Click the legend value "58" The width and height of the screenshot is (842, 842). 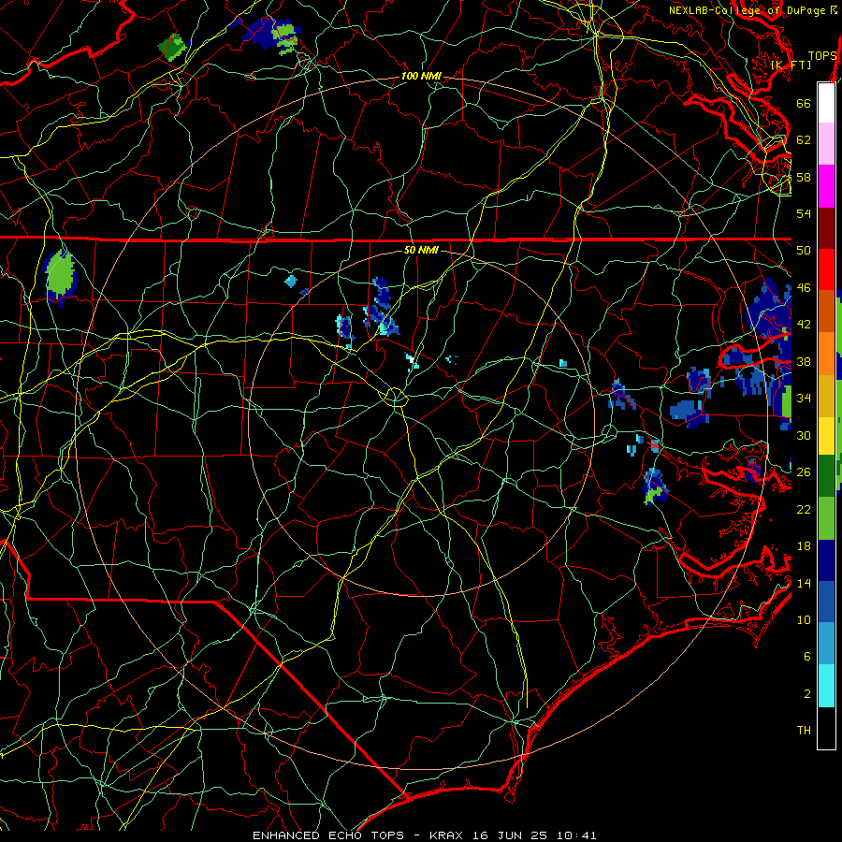tap(804, 177)
